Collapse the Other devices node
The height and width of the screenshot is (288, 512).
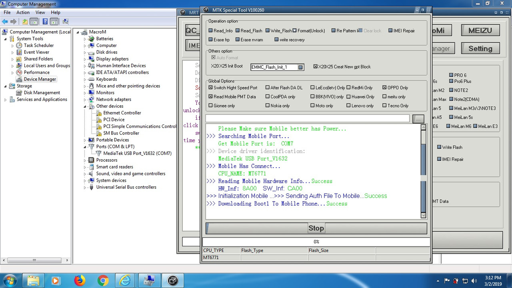85,106
